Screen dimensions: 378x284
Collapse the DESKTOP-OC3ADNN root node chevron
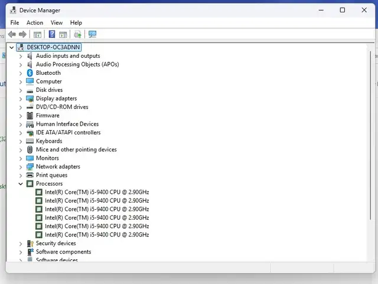(x=12, y=47)
